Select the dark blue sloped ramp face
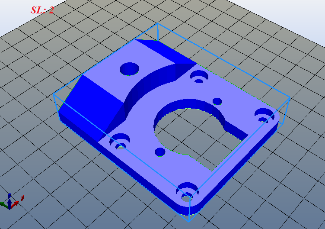325x229 pixels. pyautogui.click(x=93, y=102)
